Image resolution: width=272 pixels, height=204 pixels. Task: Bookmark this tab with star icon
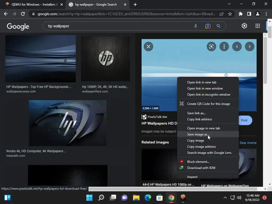point(230,14)
